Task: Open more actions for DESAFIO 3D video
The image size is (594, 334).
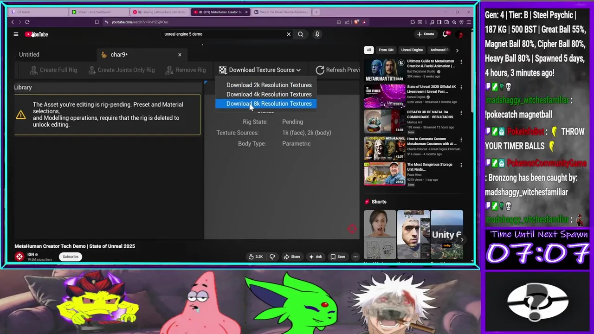Action: coord(461,113)
